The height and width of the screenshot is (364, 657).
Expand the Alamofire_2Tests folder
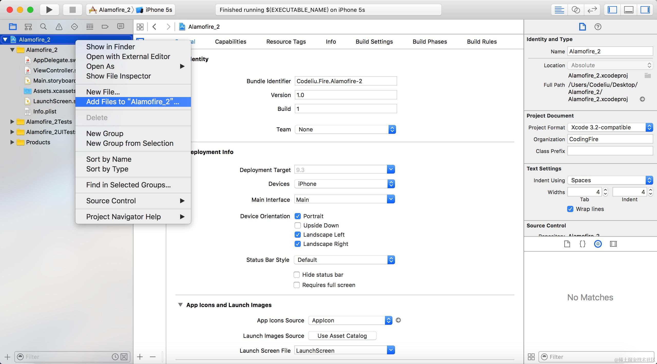coord(12,122)
